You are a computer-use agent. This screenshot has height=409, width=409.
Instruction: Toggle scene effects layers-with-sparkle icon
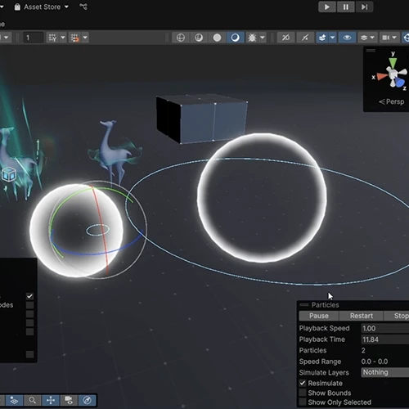(322, 38)
